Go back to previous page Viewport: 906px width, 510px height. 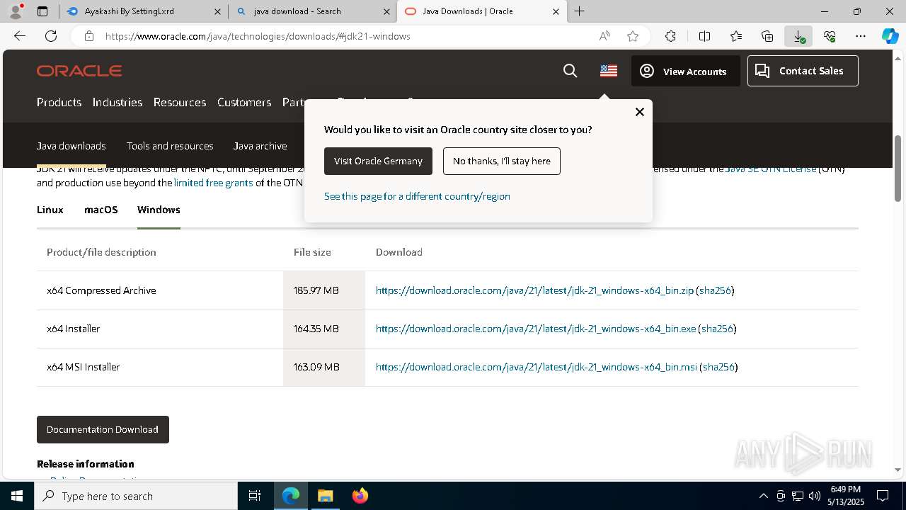[x=20, y=36]
